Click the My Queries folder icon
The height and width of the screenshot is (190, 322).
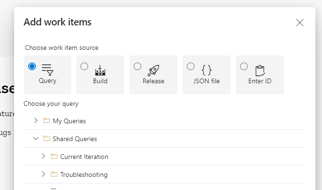pyautogui.click(x=47, y=121)
